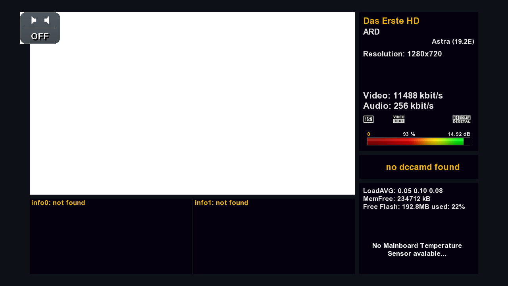This screenshot has height=286, width=508.
Task: Click the '14.92 dB' SNR value
Action: 459,134
